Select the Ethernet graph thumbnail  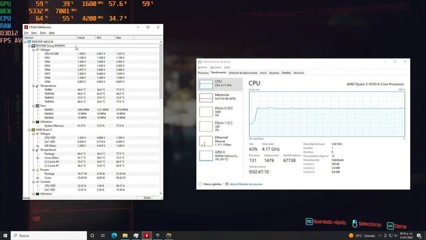(x=206, y=141)
